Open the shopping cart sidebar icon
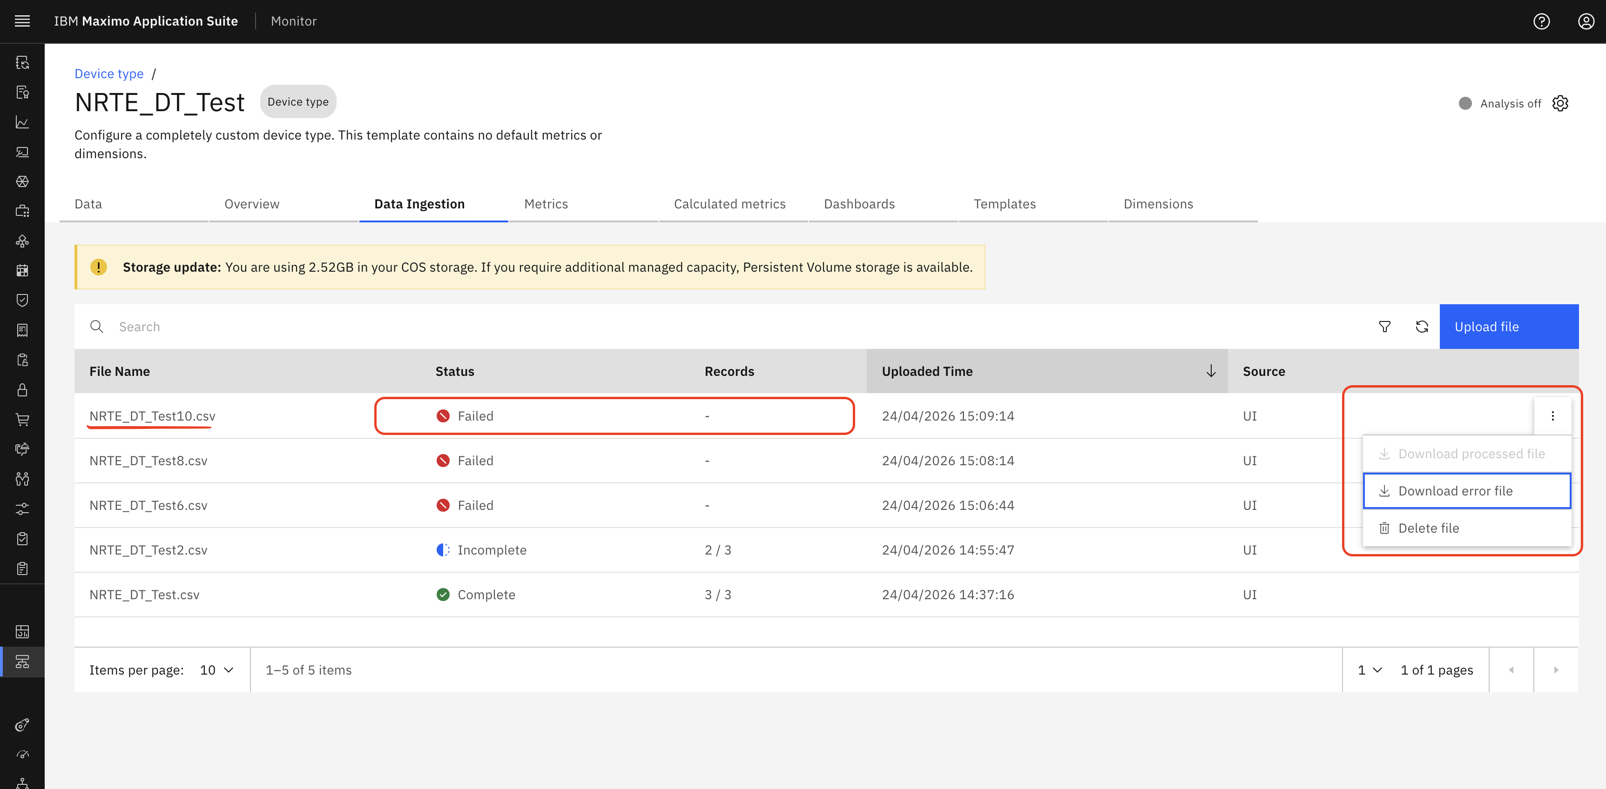Screen dimensions: 1606x789 point(22,420)
